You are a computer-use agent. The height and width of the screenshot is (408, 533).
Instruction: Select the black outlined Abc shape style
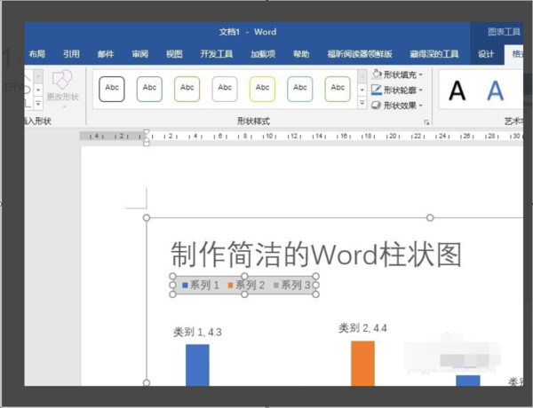(x=112, y=89)
